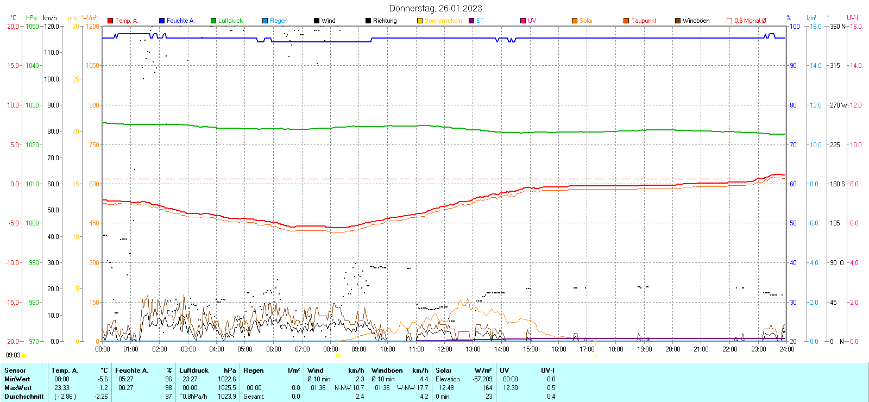Click the Solar column header in table
869x402 pixels.
[x=444, y=370]
